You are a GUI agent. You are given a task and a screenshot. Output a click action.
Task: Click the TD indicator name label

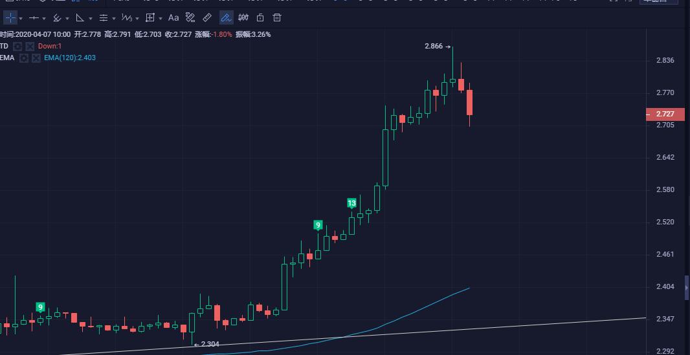pyautogui.click(x=4, y=46)
